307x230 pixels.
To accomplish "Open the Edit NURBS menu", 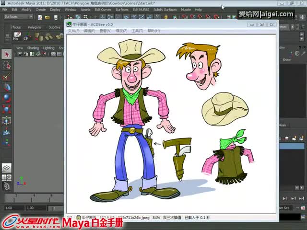I will pyautogui.click(x=141, y=10).
